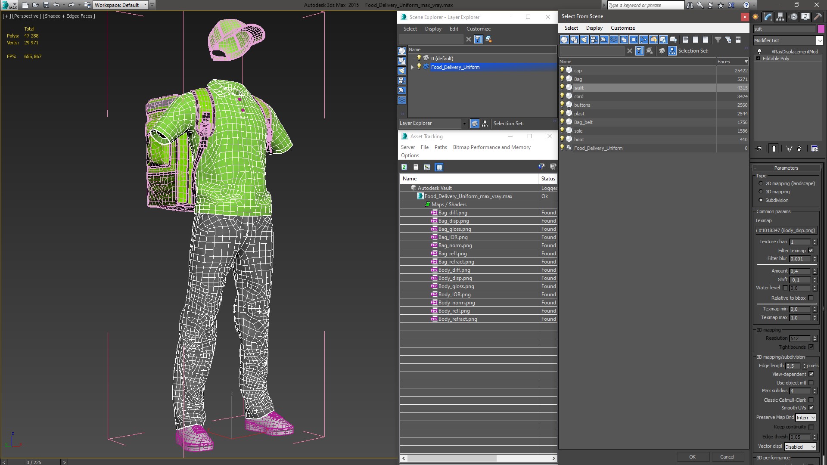Click the Texmap Body_disp.png button
The image size is (827, 465).
pyautogui.click(x=787, y=230)
